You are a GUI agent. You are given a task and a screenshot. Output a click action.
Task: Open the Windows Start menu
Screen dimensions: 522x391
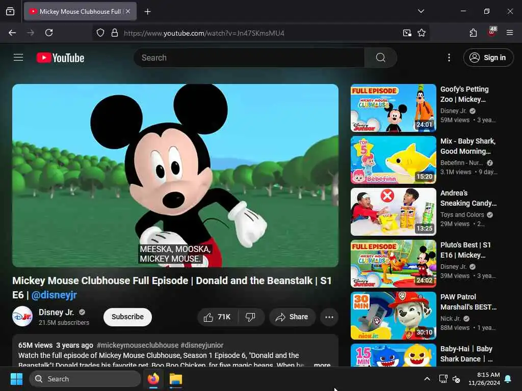click(16, 379)
